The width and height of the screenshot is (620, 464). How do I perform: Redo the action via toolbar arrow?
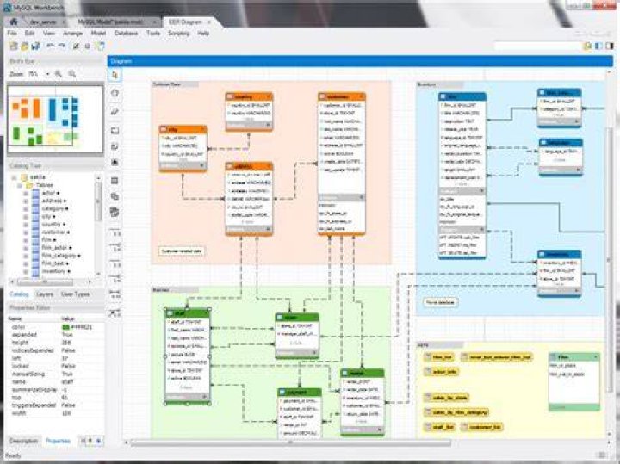(x=62, y=46)
